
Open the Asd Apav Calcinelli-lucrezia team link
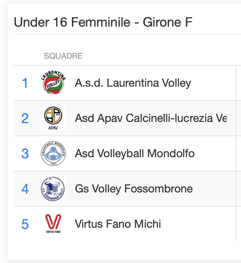(x=151, y=118)
